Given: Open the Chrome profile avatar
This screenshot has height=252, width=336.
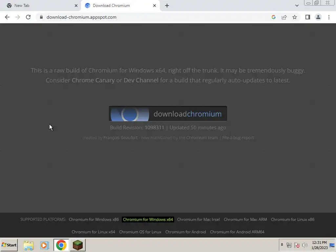Looking at the screenshot, I should point(318,17).
